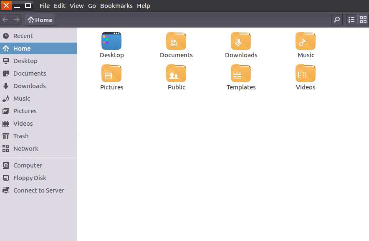Viewport: 369px width, 241px height.
Task: Click the search magnifier icon
Action: point(336,20)
